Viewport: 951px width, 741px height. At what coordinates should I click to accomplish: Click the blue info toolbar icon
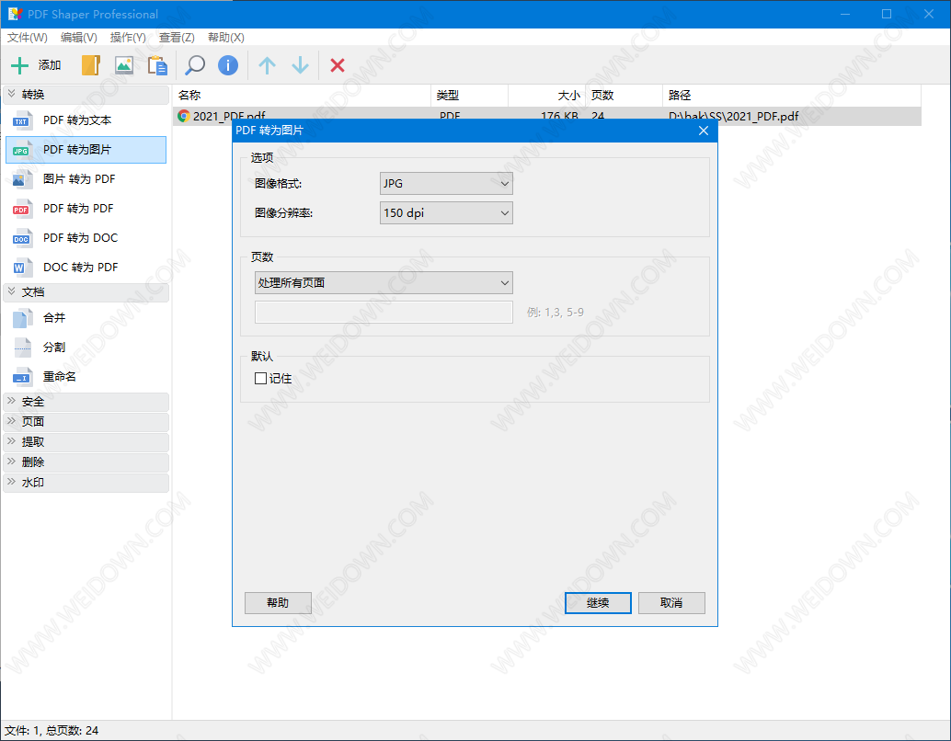coord(228,65)
